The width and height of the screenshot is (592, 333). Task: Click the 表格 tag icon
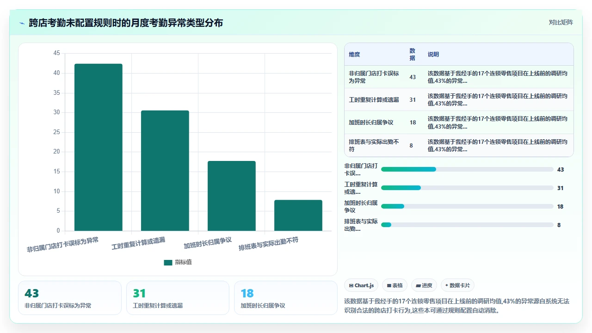(389, 286)
